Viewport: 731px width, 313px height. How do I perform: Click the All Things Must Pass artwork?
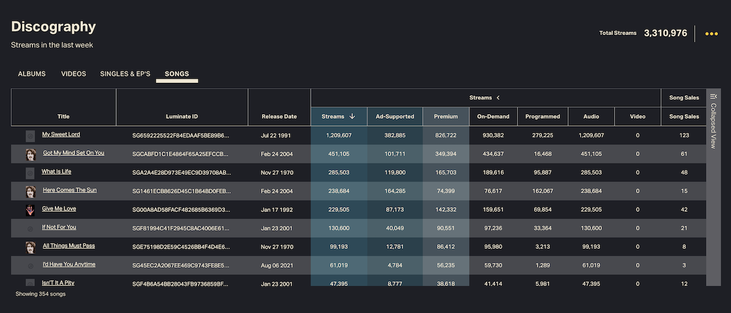coord(31,247)
